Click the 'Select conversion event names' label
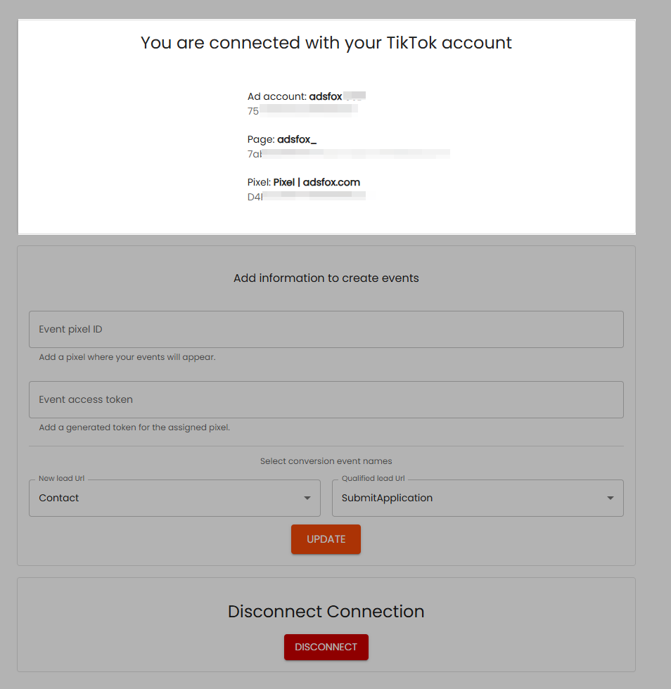 click(x=326, y=461)
